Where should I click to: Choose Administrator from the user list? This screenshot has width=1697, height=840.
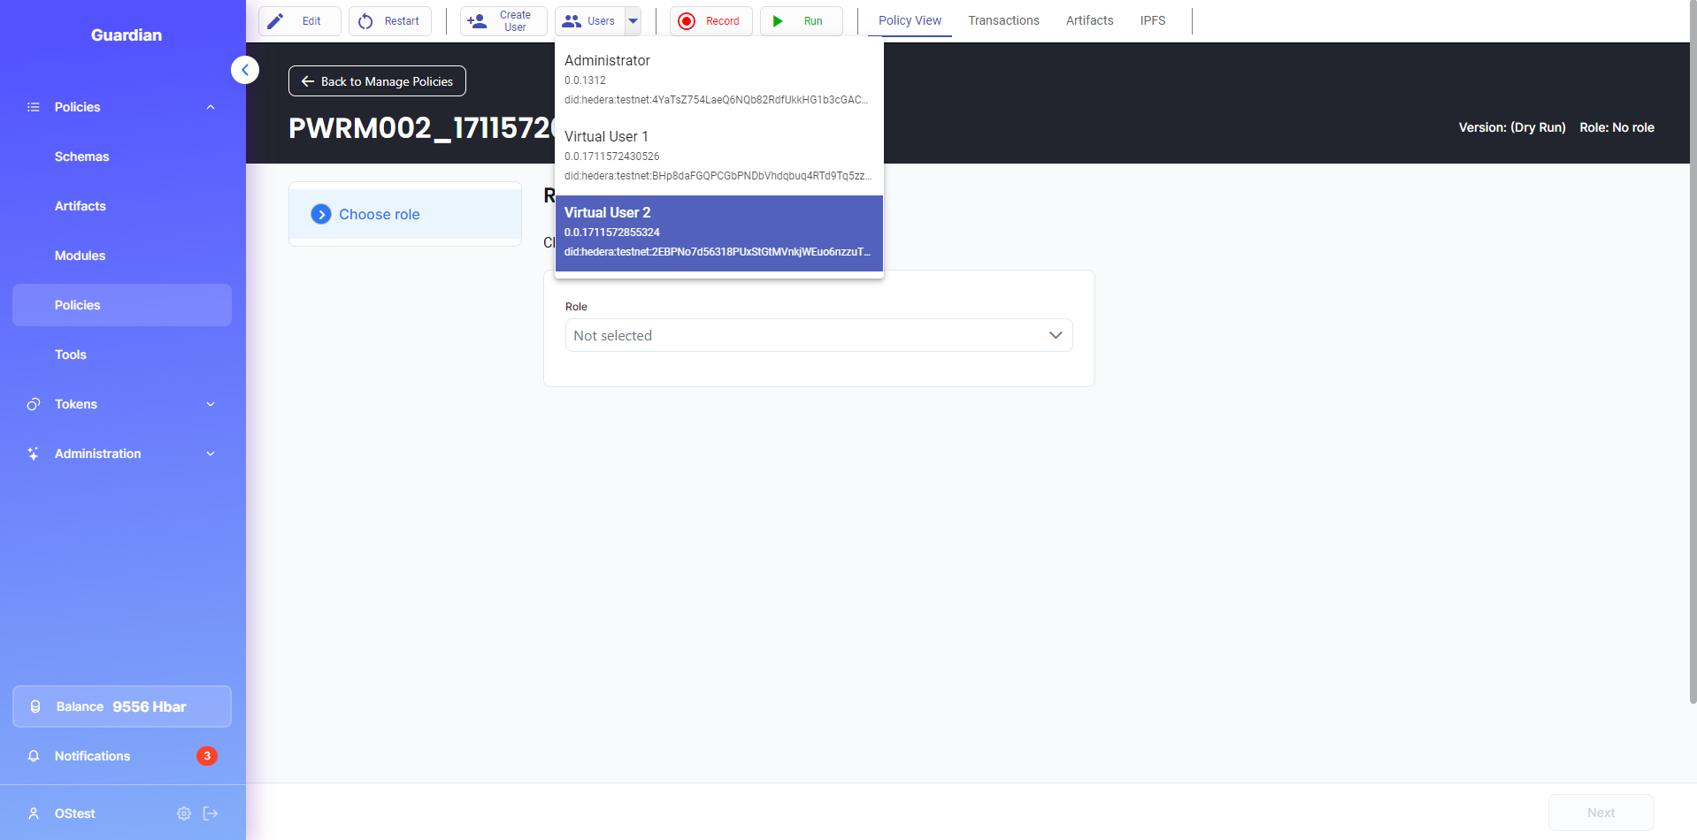[x=718, y=80]
